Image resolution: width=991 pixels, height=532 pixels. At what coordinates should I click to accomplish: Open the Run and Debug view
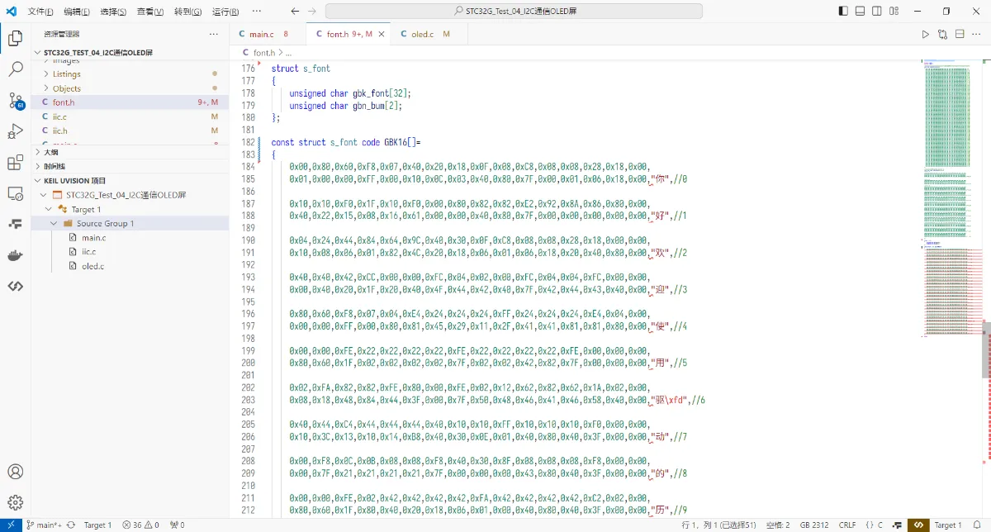(15, 131)
